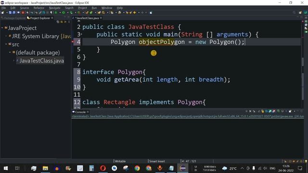Image resolution: width=308 pixels, height=173 pixels.
Task: Open the File menu
Action: click(x=3, y=8)
